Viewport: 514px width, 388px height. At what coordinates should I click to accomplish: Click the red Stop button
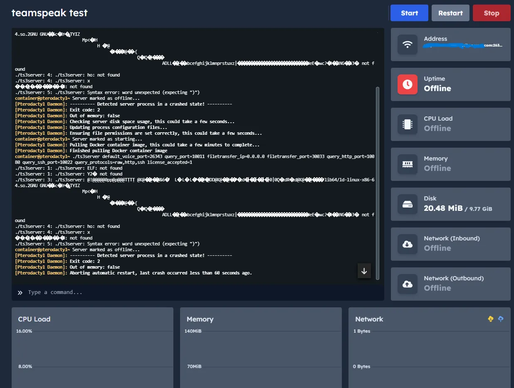click(x=492, y=13)
